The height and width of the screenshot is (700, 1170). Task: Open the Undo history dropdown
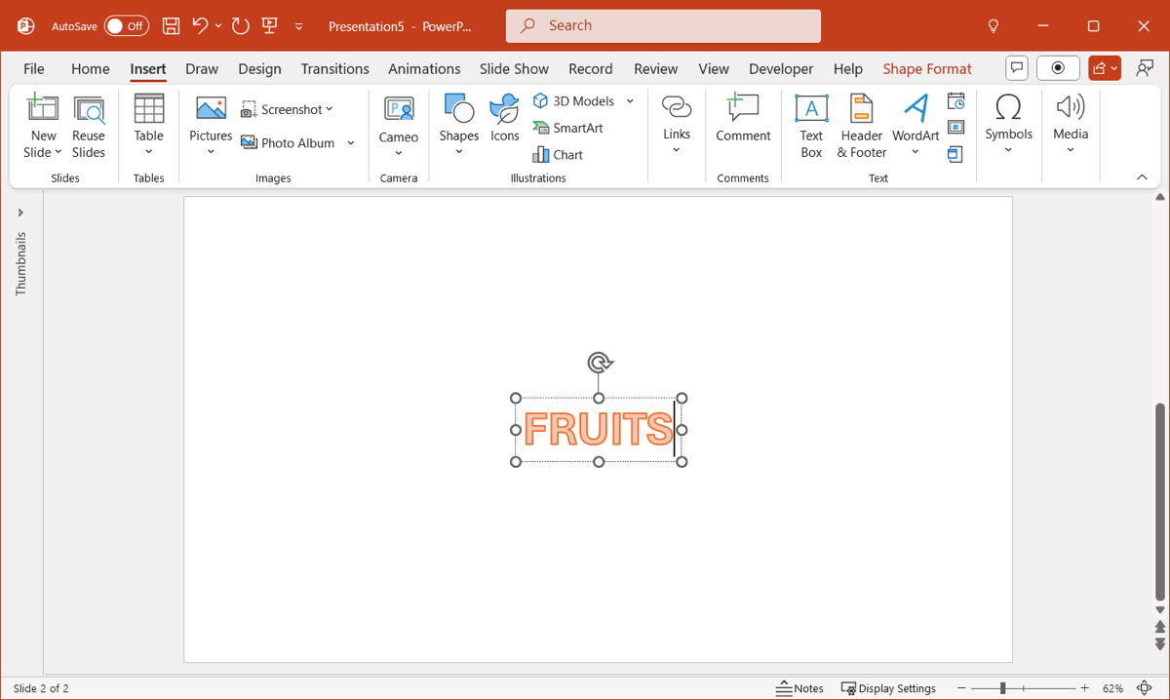pos(218,25)
